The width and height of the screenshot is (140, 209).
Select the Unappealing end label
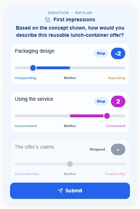click(x=25, y=78)
